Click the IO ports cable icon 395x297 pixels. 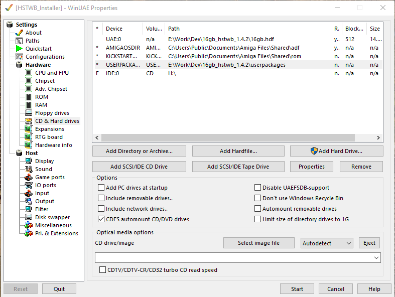[29, 185]
